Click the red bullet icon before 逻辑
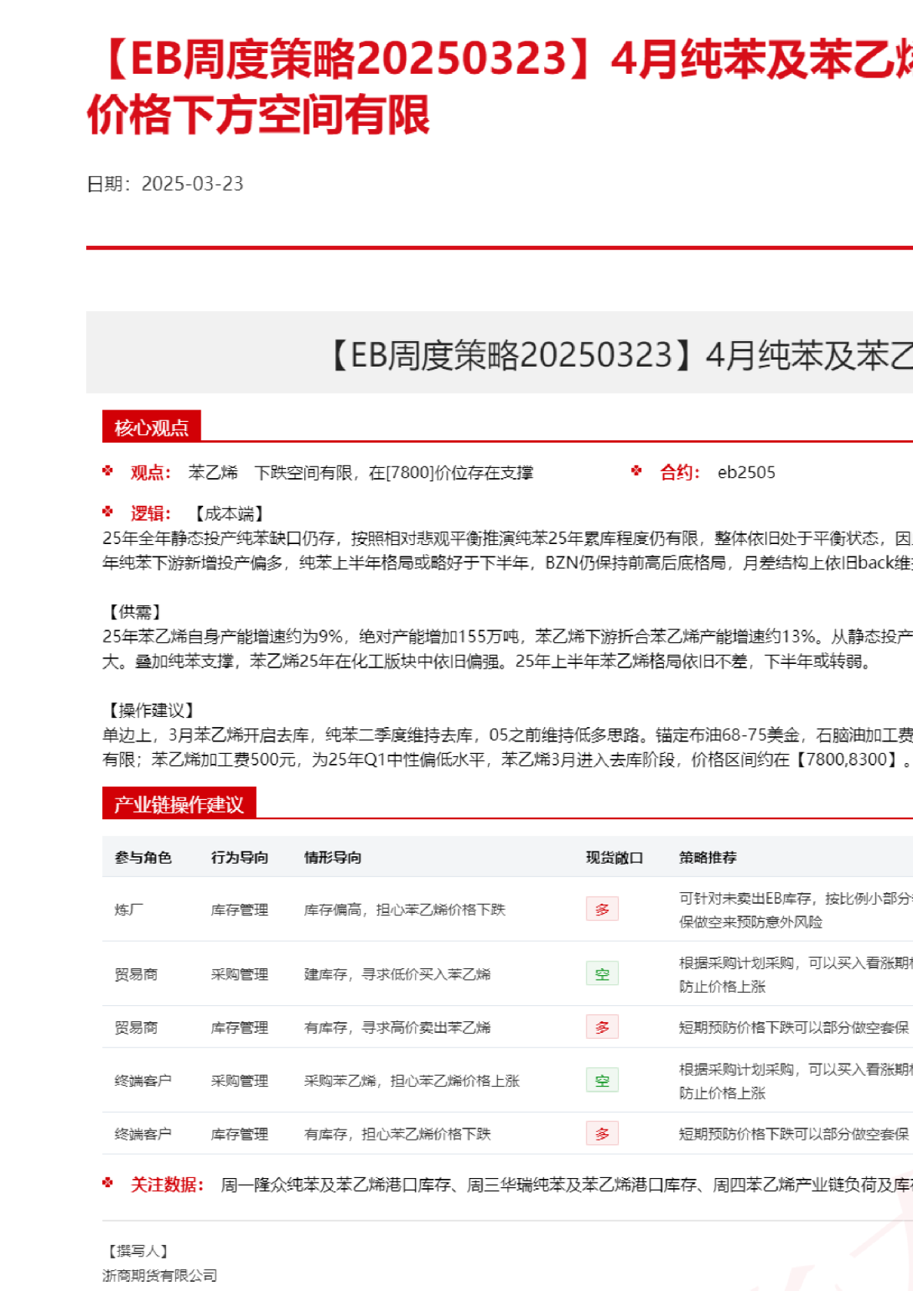Viewport: 913px width, 1291px height. point(108,512)
